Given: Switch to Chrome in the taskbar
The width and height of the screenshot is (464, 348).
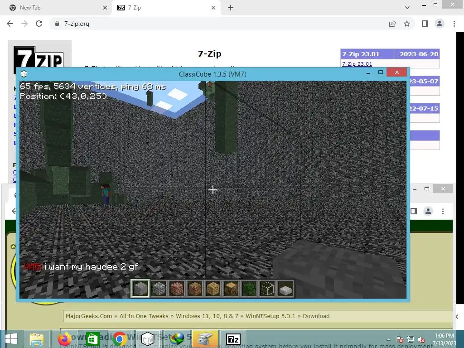Looking at the screenshot, I should point(120,339).
